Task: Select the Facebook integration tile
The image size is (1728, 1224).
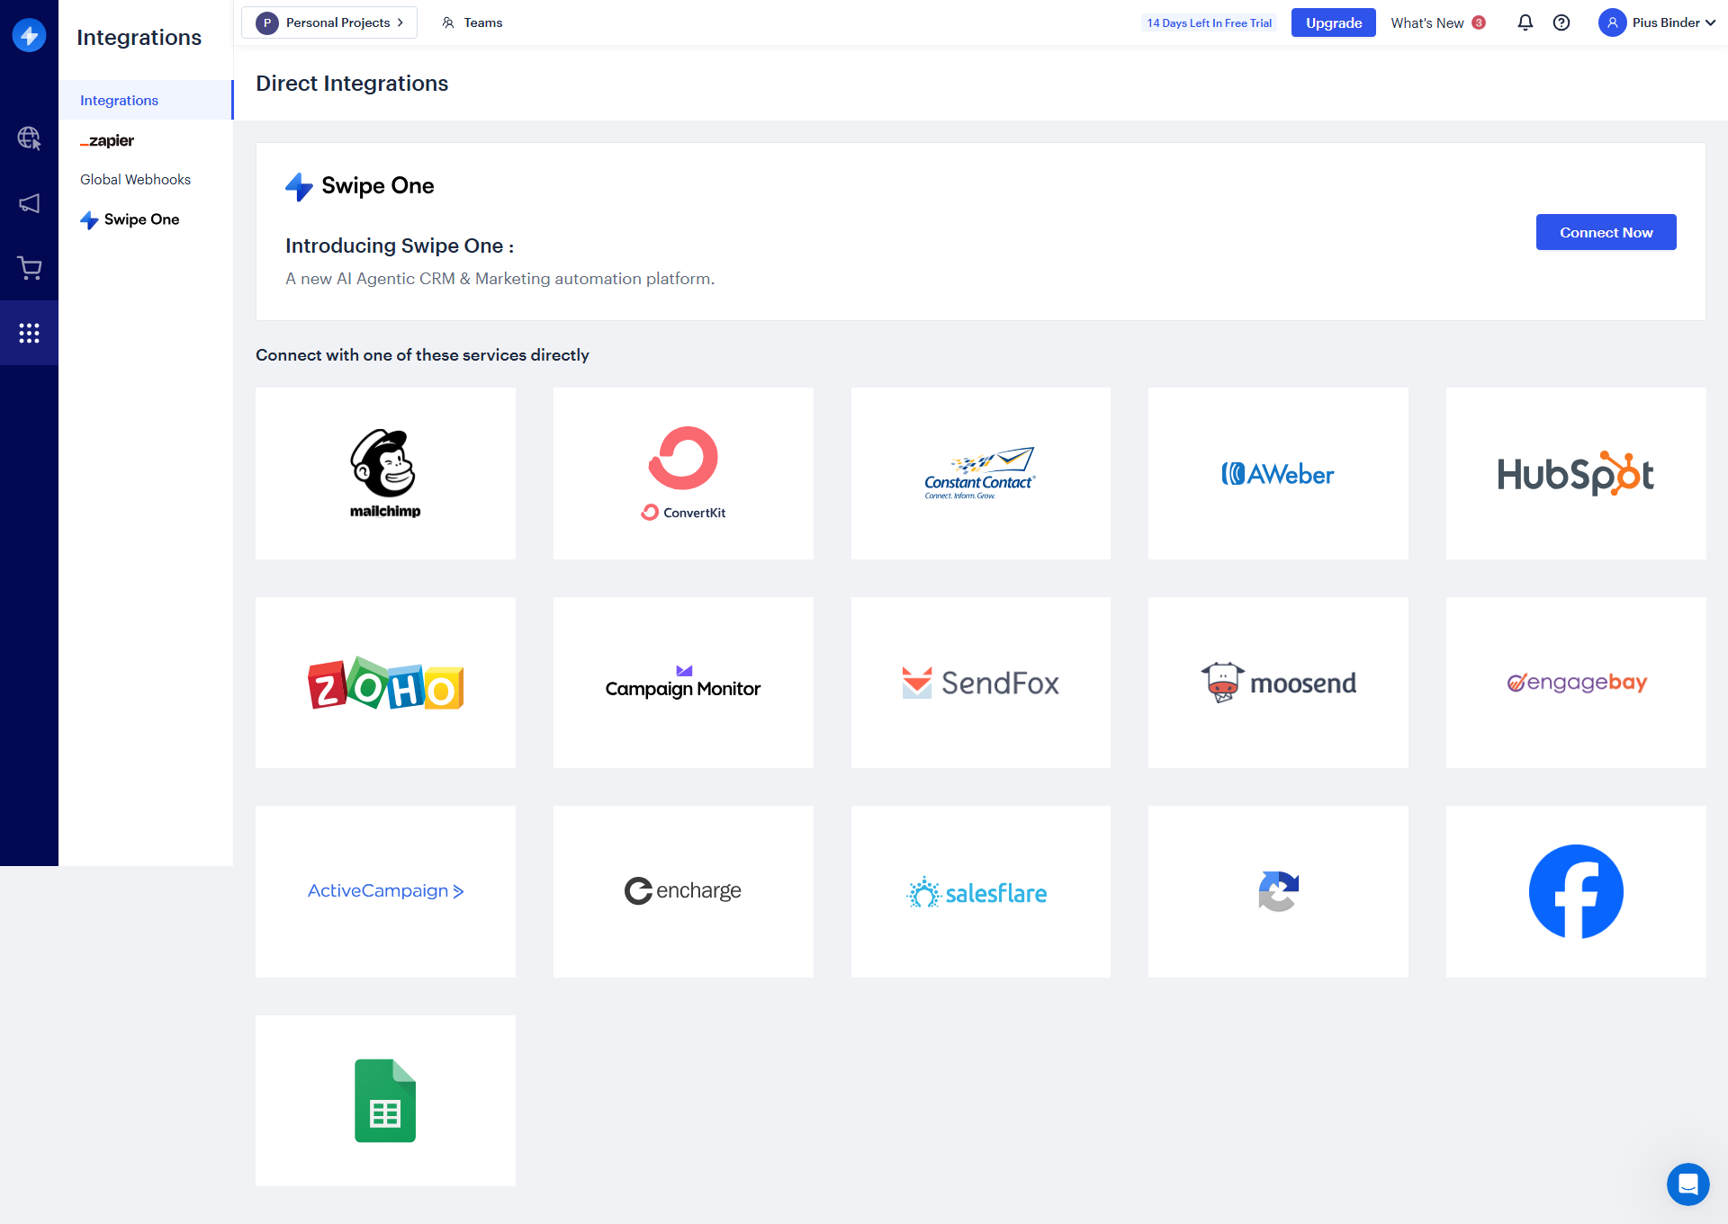Action: pyautogui.click(x=1575, y=891)
